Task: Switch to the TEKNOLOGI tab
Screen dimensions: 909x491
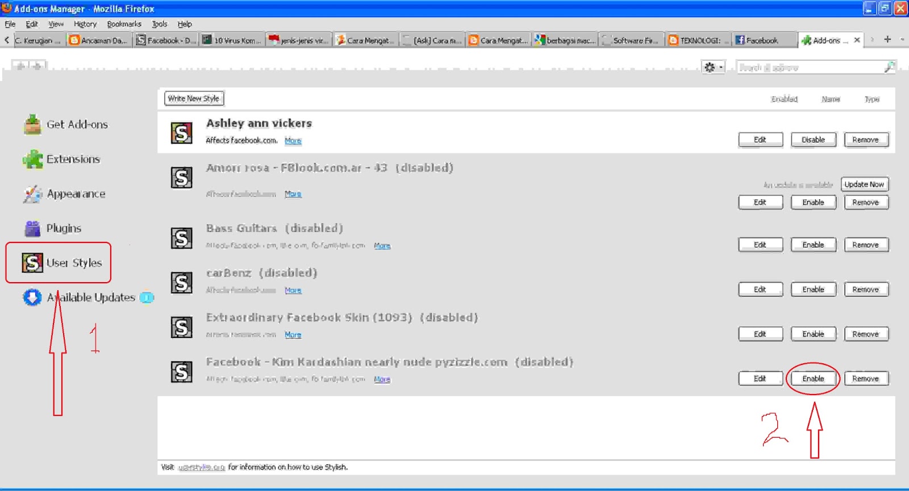Action: [698, 40]
